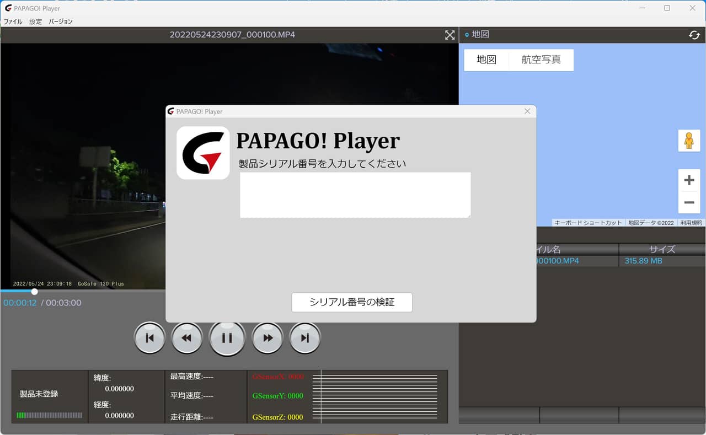The height and width of the screenshot is (435, 706).
Task: Open the 設定 menu
Action: [x=35, y=22]
